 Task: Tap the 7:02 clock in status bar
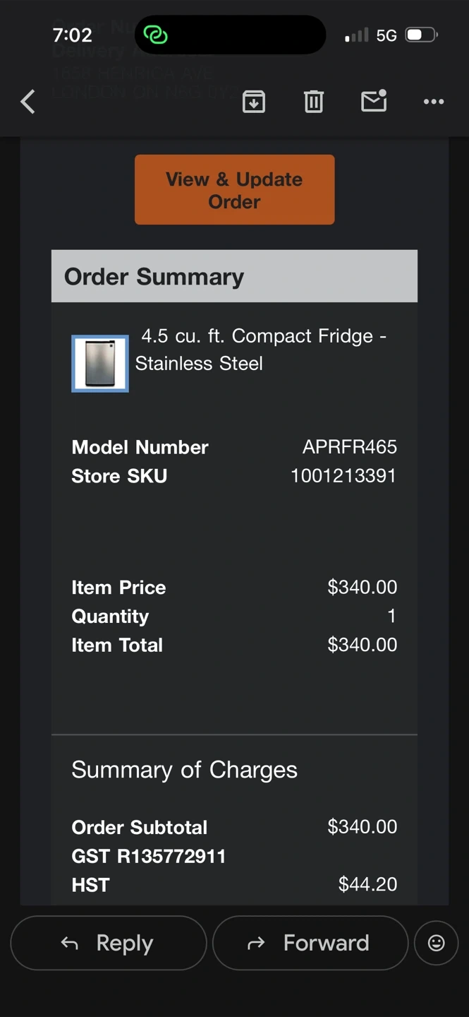pyautogui.click(x=72, y=35)
